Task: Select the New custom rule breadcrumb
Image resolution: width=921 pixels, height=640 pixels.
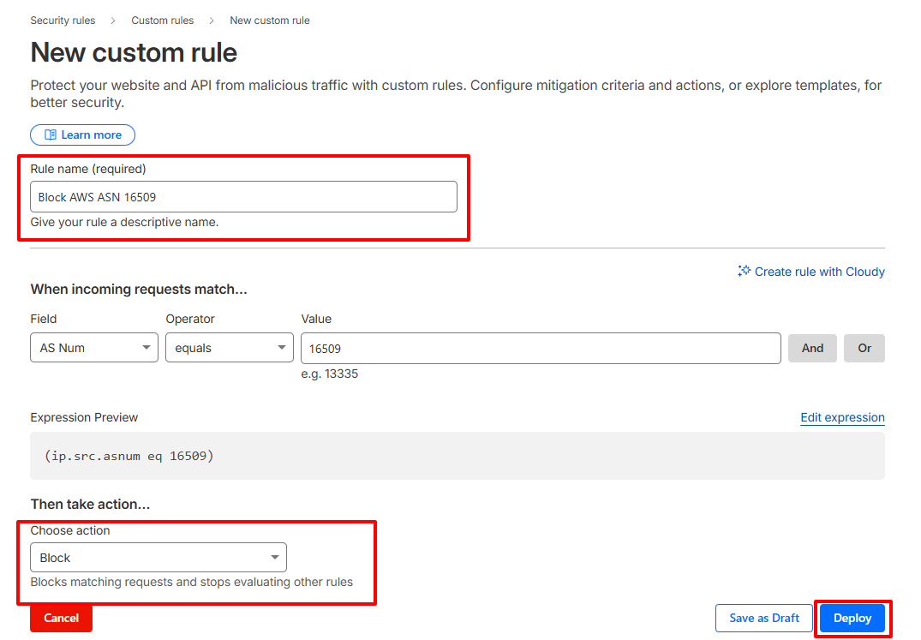Action: (x=269, y=20)
